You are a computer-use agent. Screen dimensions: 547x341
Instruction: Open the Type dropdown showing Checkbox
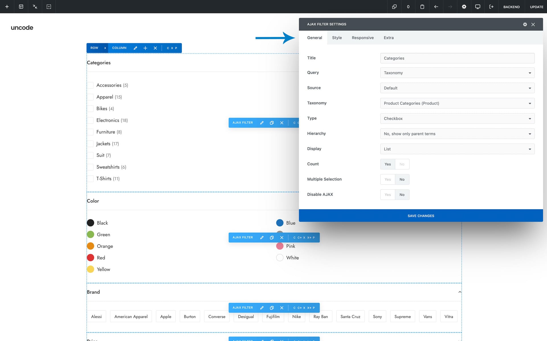(457, 118)
